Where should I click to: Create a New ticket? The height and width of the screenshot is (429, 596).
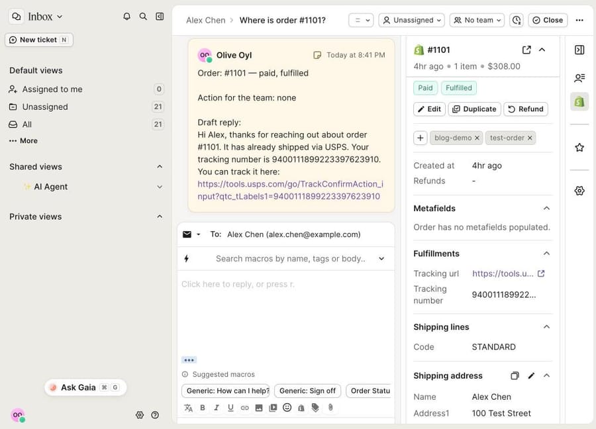click(39, 40)
